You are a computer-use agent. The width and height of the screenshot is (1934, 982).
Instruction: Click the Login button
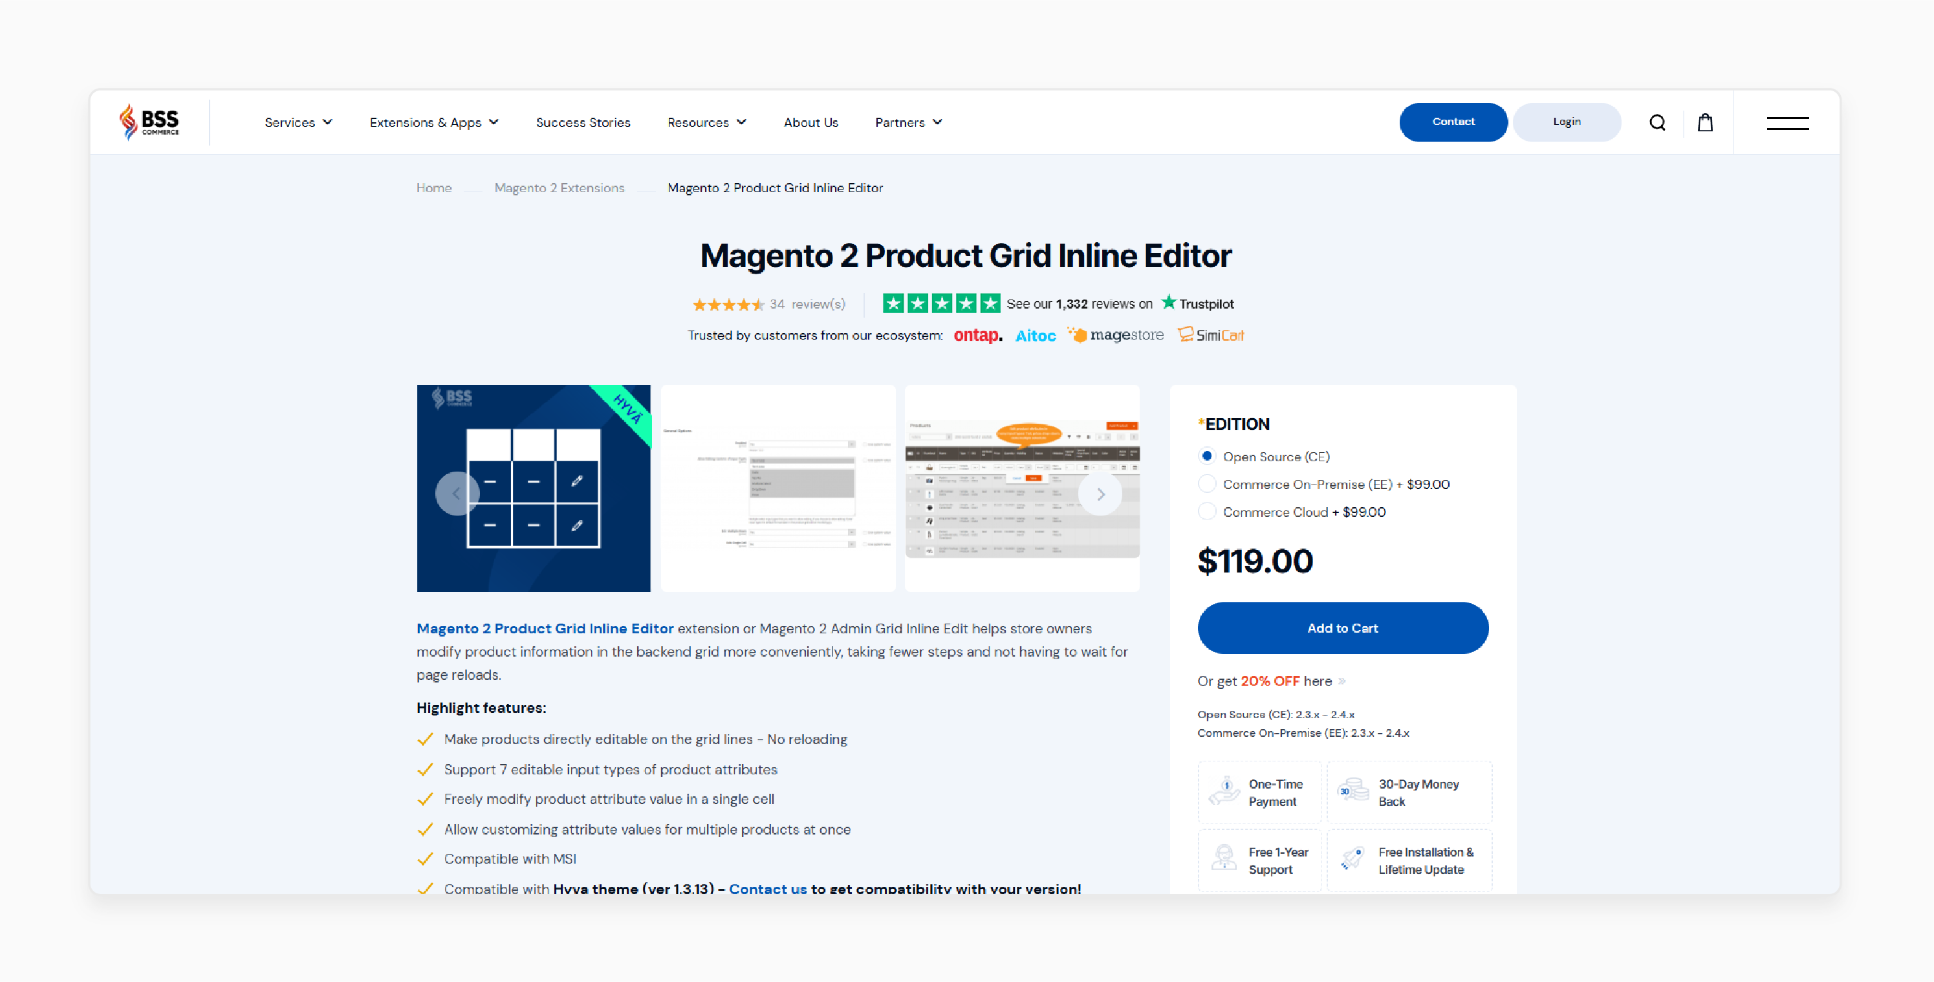pos(1566,122)
